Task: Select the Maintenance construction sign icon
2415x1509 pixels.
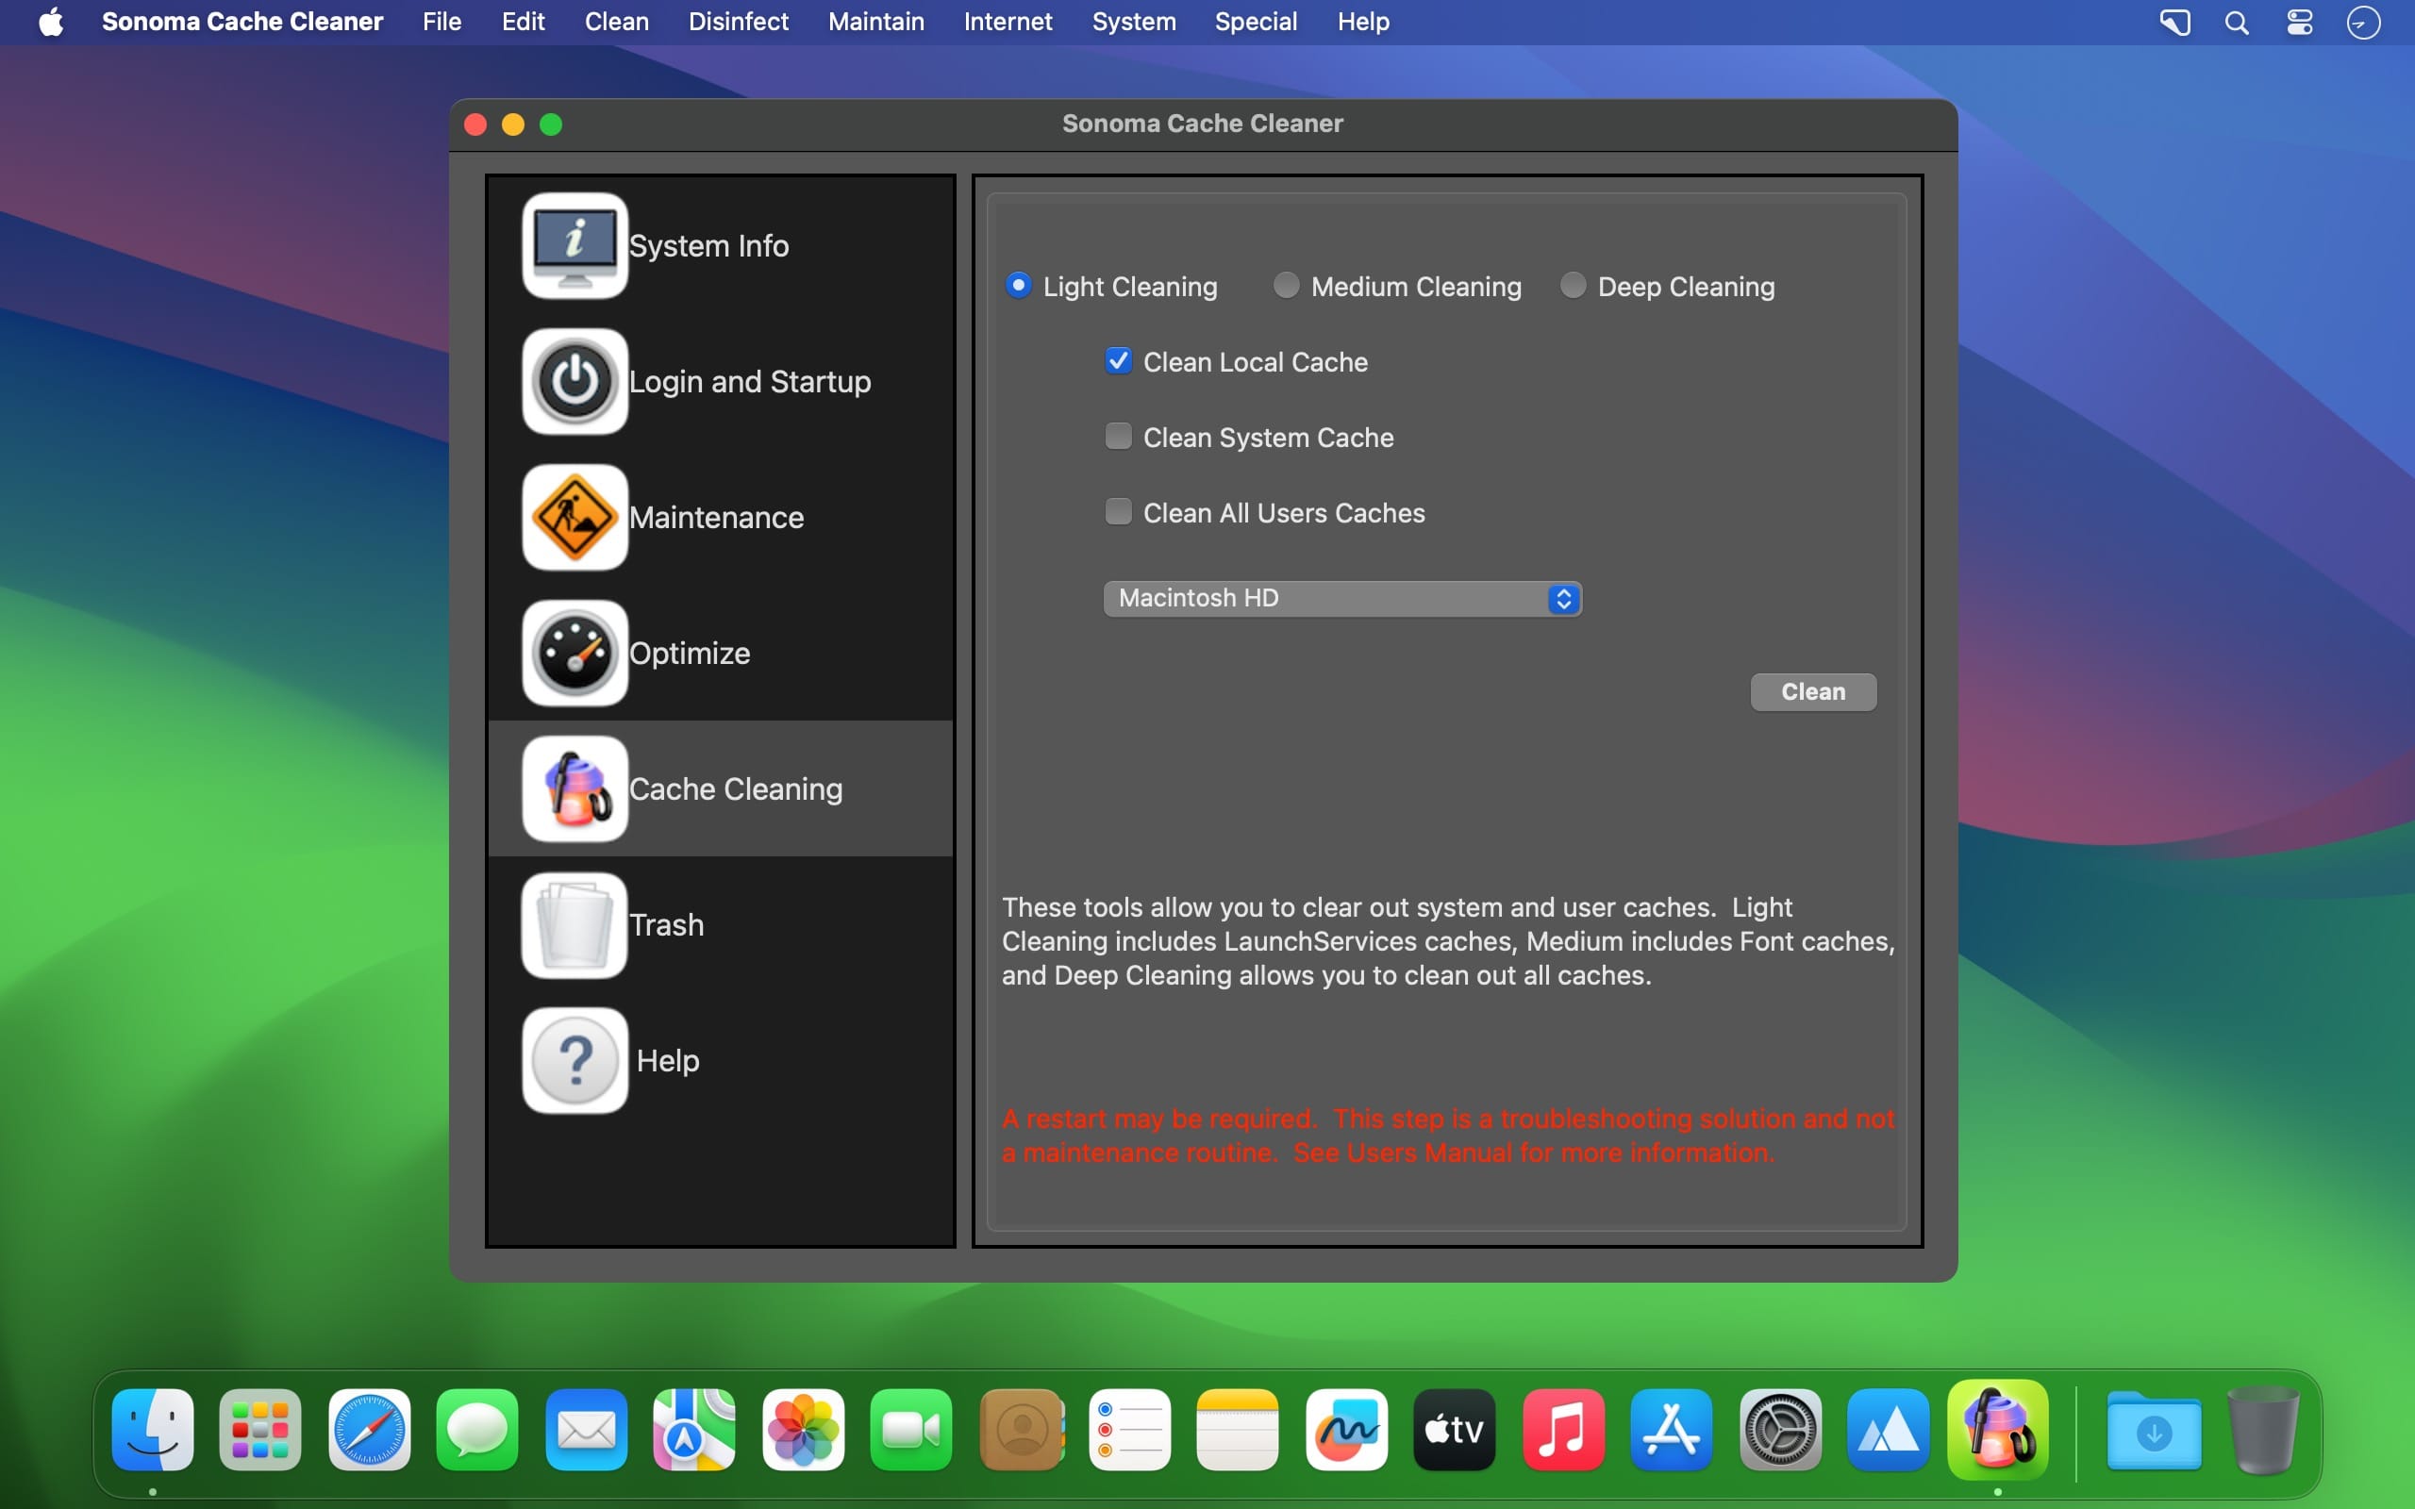Action: [575, 517]
